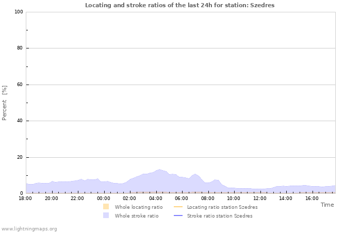Screen dimensions: 361x232
Task: Open the www.lightningmaps.org watermark link
Action: click(29, 228)
